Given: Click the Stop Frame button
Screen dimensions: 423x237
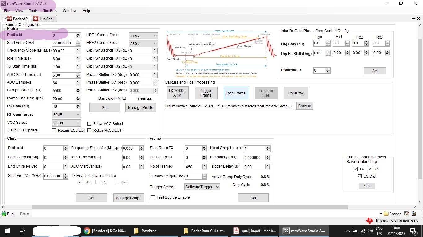Looking at the screenshot, I should point(235,93).
